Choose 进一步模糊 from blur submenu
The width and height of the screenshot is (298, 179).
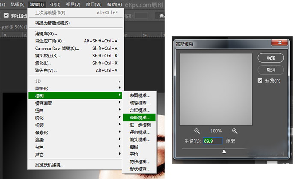point(140,125)
